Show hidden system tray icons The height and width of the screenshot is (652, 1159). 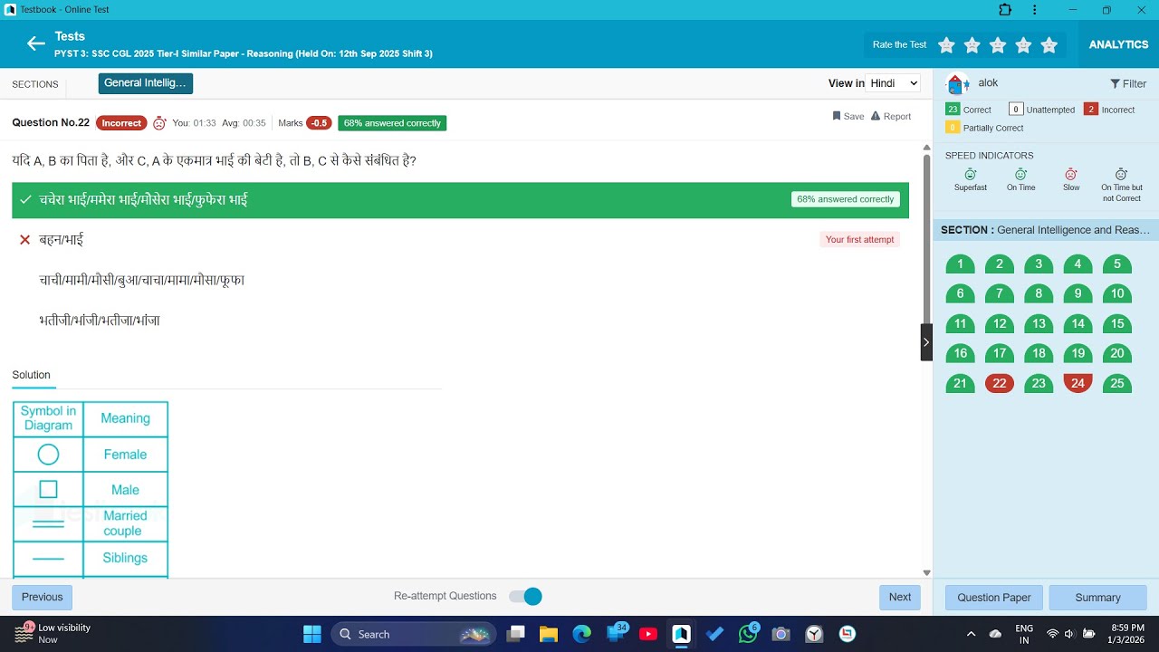coord(971,634)
